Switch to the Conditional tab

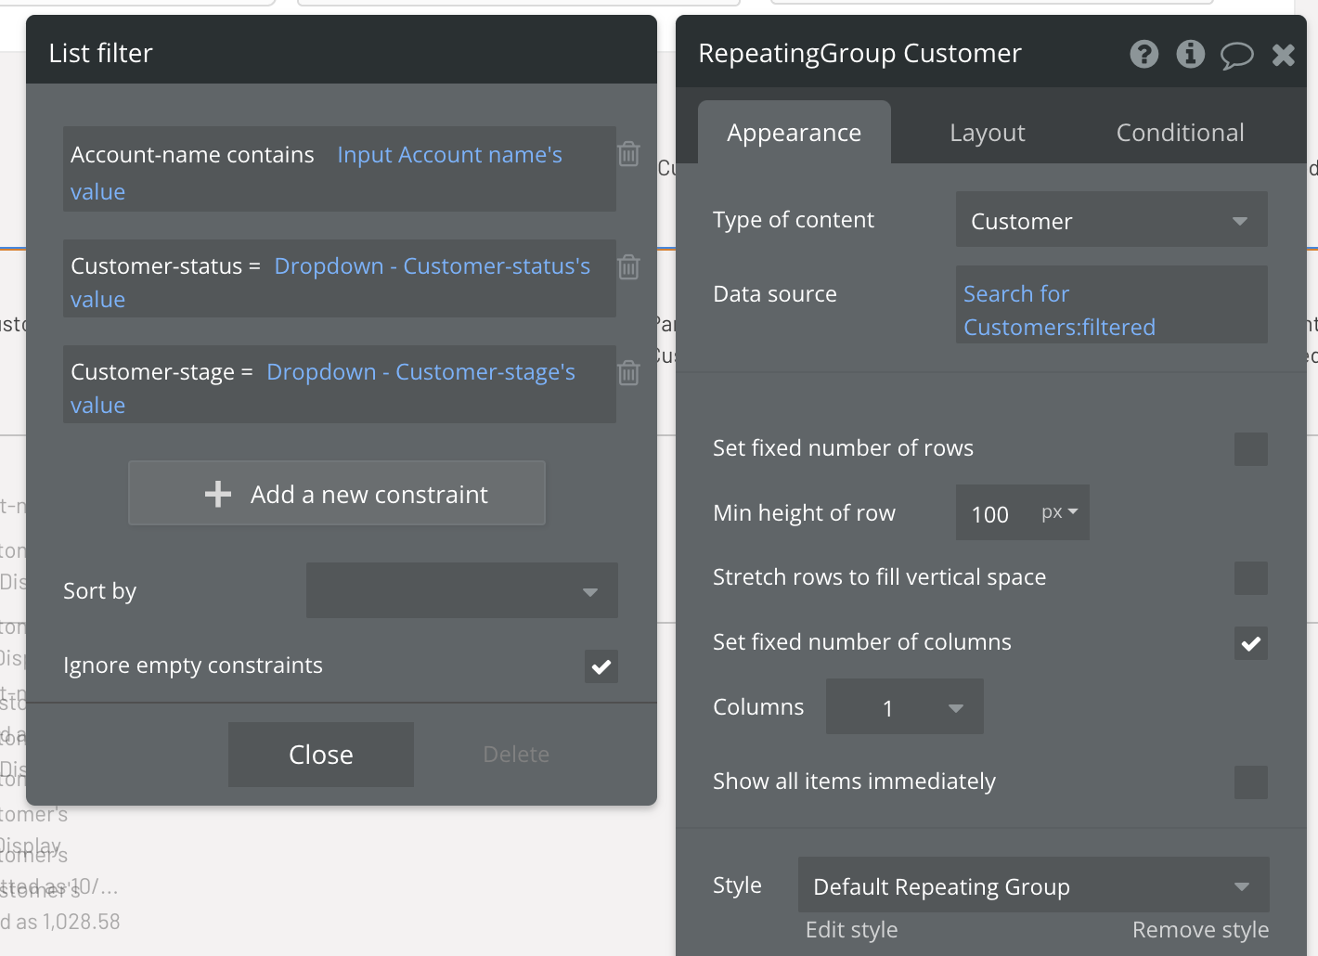coord(1180,134)
